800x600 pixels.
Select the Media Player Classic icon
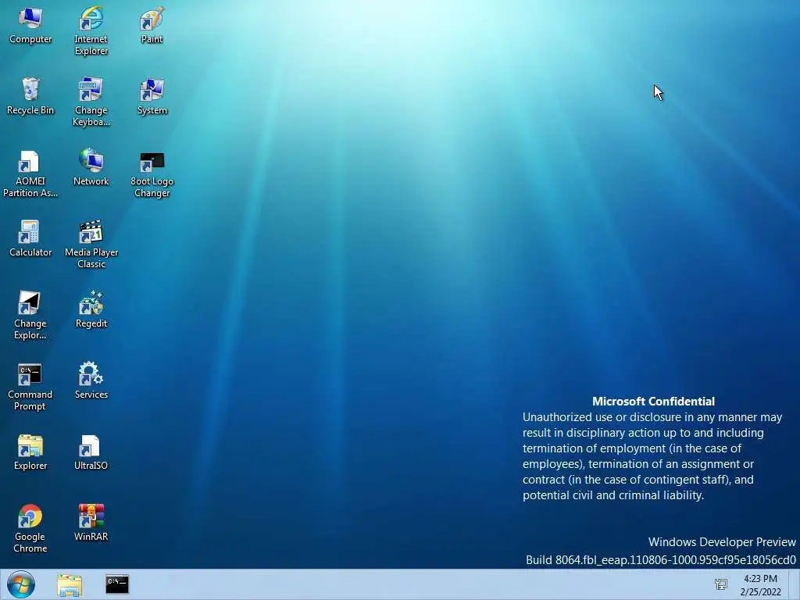91,244
